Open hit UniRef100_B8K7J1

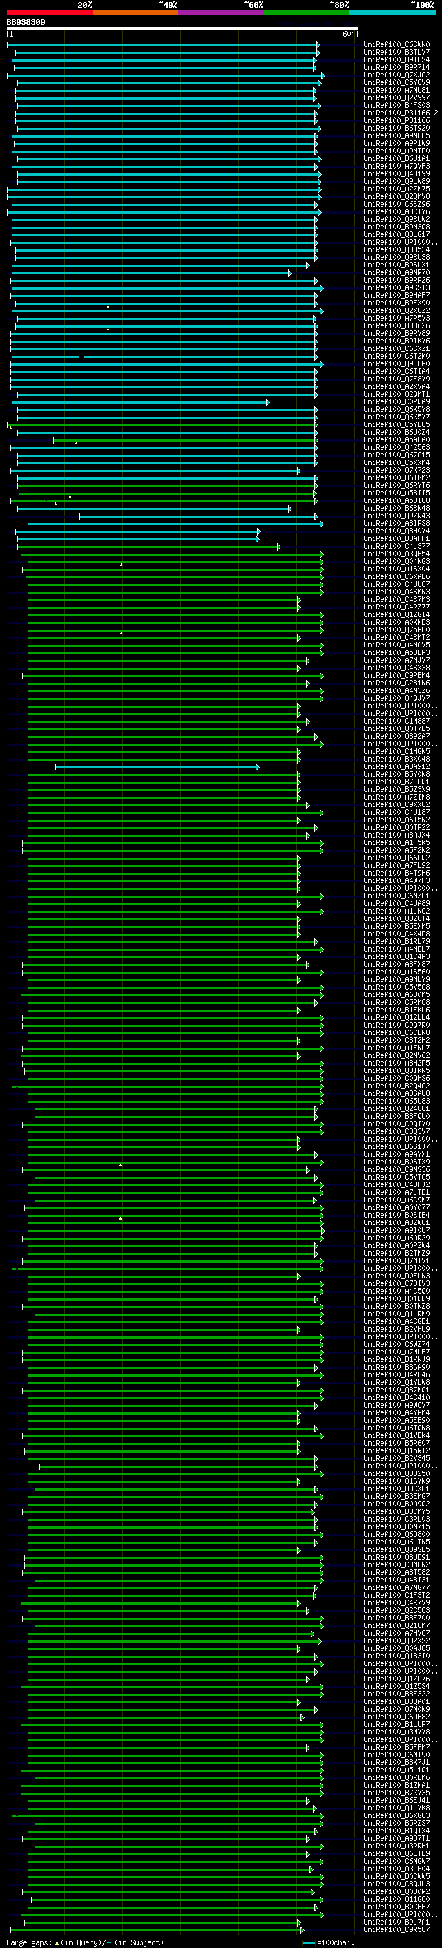point(396,1763)
